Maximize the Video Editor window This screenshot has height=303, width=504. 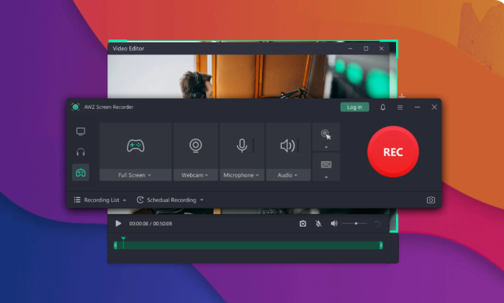366,49
